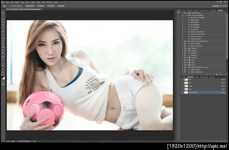Select the History Brush tool

[3, 41]
